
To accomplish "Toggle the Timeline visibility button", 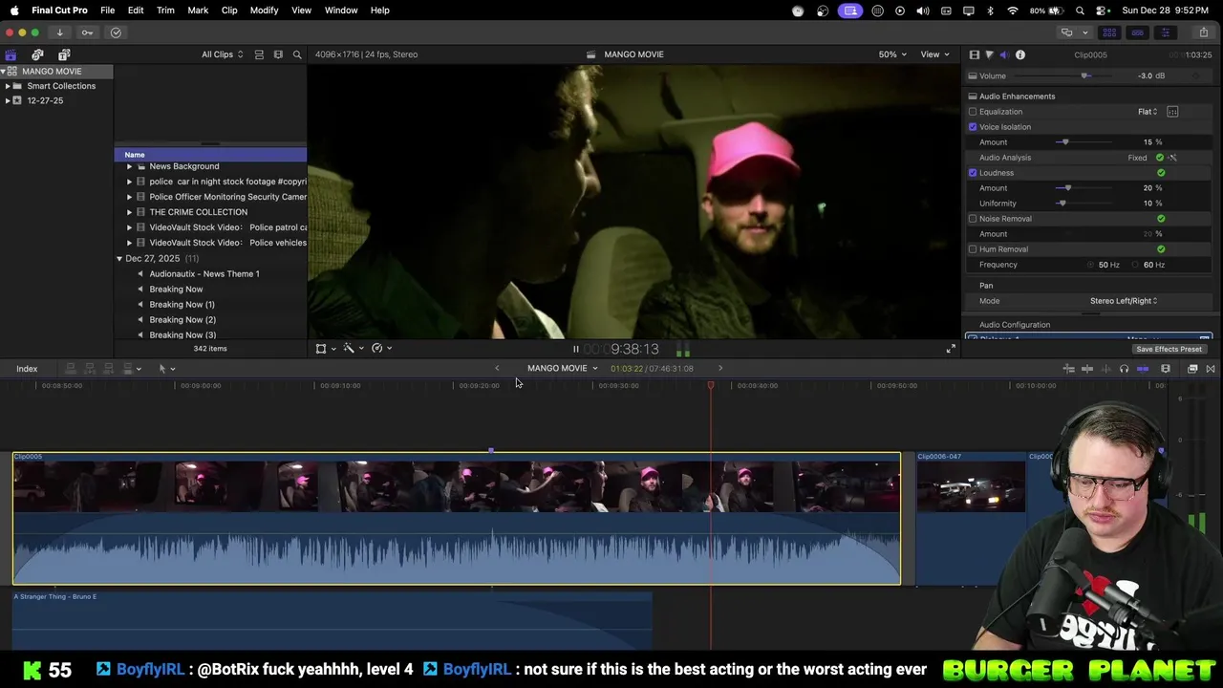I will [1137, 32].
